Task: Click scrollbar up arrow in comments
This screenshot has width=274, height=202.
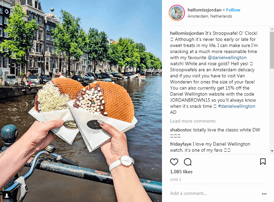Action: tap(272, 29)
